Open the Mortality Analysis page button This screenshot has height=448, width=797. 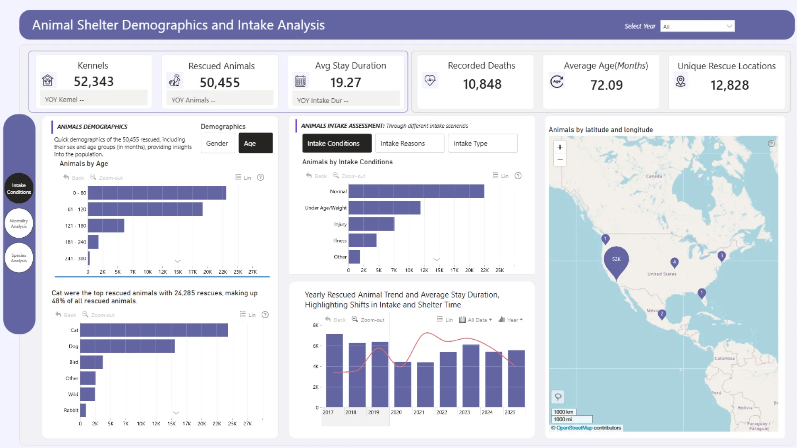pos(19,224)
